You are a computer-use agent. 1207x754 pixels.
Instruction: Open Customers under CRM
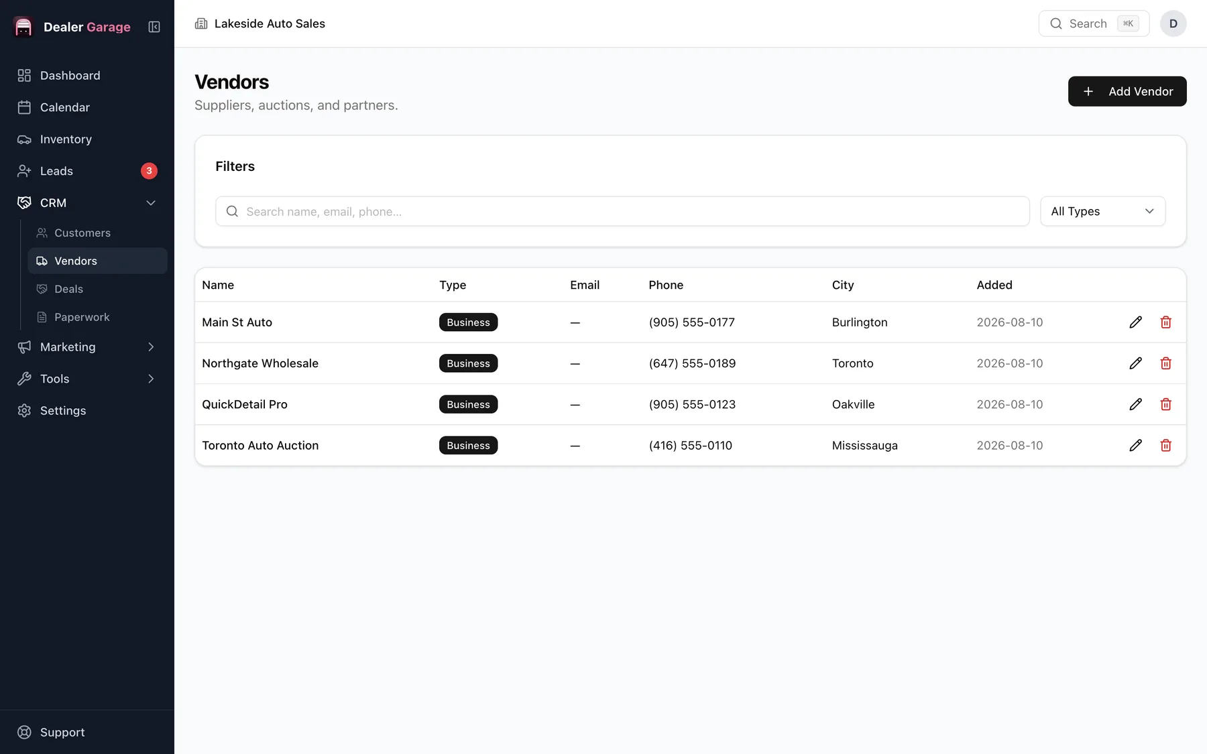[98, 233]
